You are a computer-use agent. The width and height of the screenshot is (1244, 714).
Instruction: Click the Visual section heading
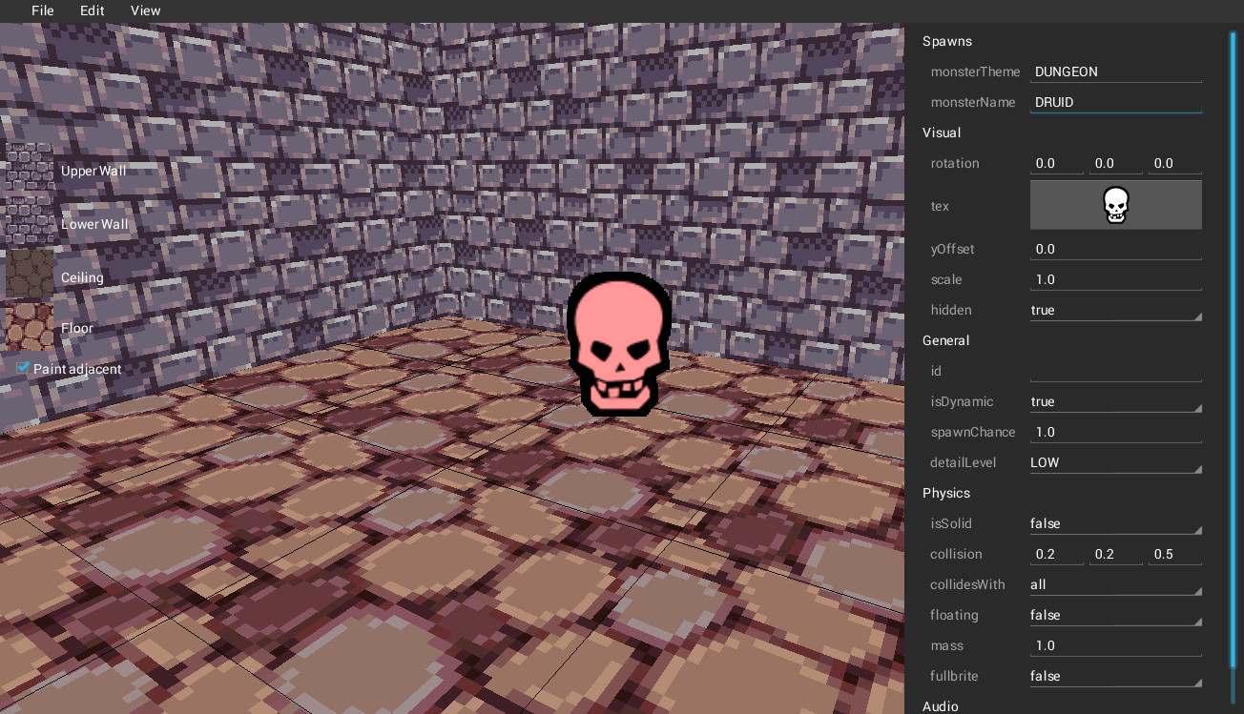pyautogui.click(x=942, y=133)
